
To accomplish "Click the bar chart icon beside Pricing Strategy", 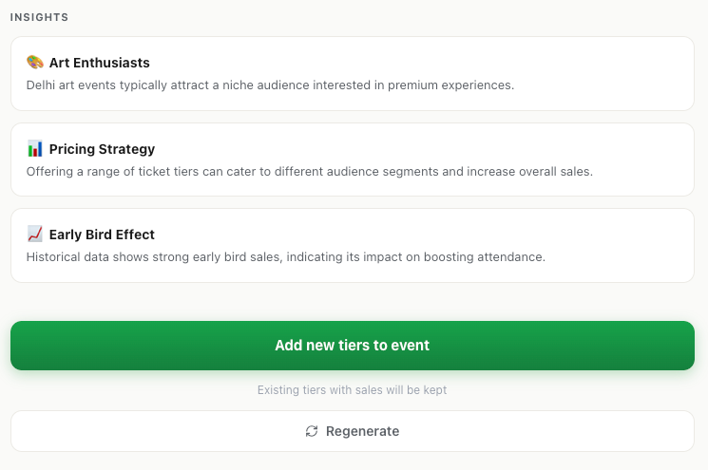I will [35, 148].
